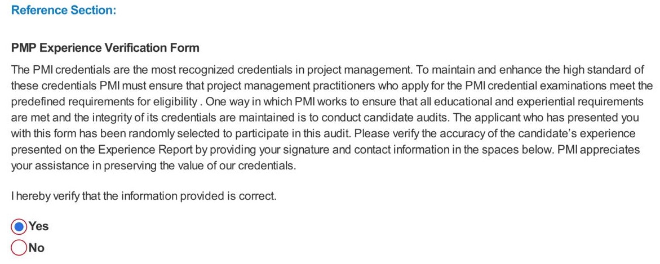Screen dimensions: 660x264
Task: Select the No radio button
Action: point(19,248)
